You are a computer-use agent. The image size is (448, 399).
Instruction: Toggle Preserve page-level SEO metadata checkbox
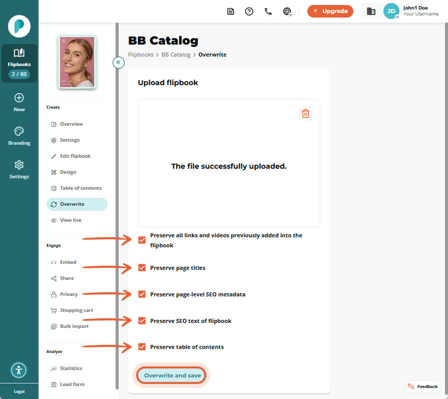coord(142,294)
